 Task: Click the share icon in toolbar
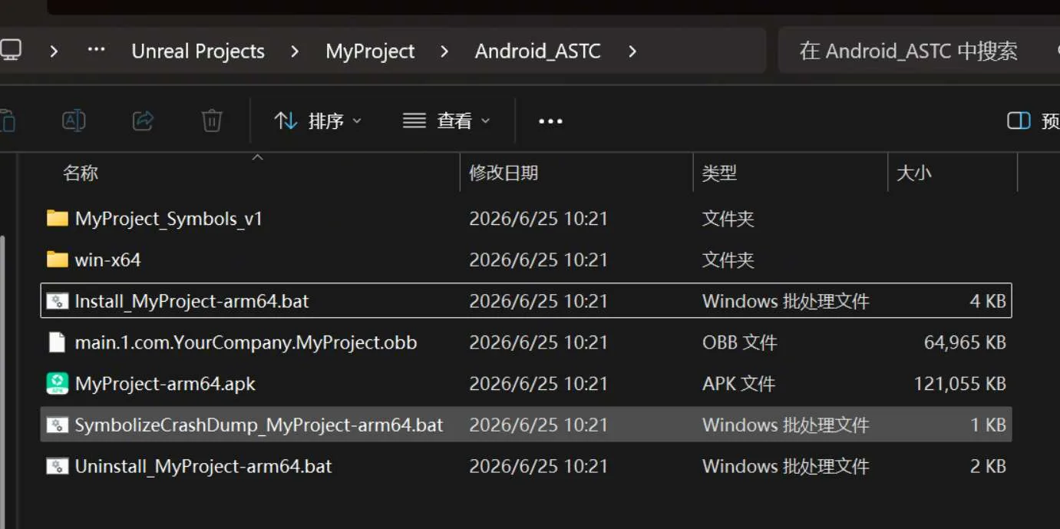pos(143,121)
